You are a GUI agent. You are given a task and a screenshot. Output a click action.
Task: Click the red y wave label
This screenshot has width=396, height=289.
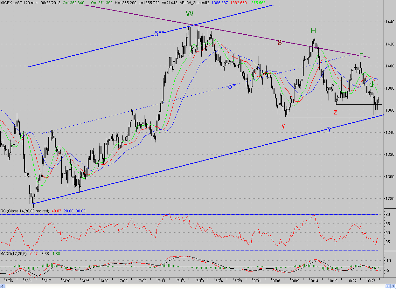[283, 125]
